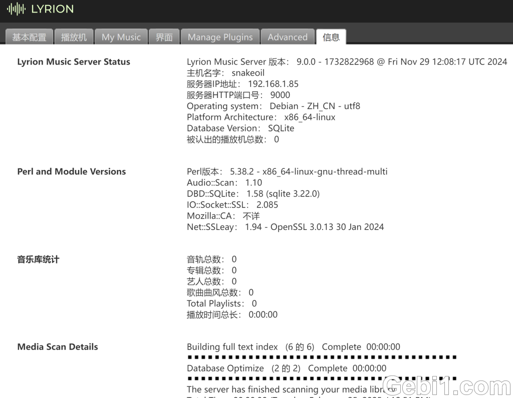Click the 被认出的播放机总数 line
This screenshot has width=513, height=398.
pos(233,139)
